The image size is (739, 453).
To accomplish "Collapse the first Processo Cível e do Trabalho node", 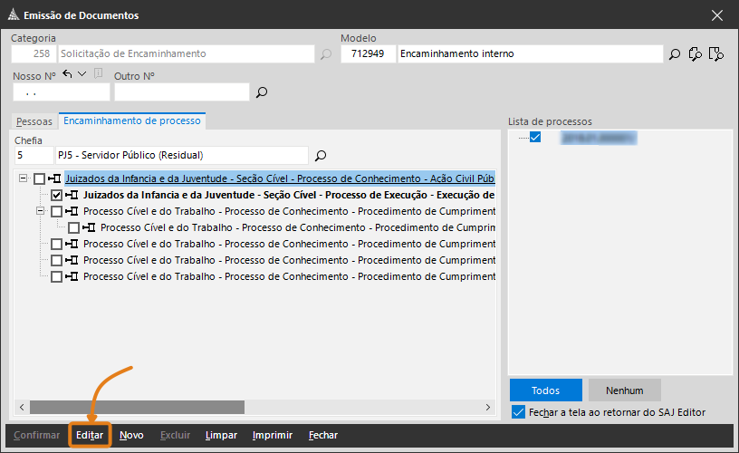I will [x=40, y=211].
